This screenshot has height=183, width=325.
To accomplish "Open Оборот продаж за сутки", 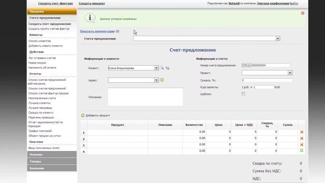I will (x=44, y=136).
